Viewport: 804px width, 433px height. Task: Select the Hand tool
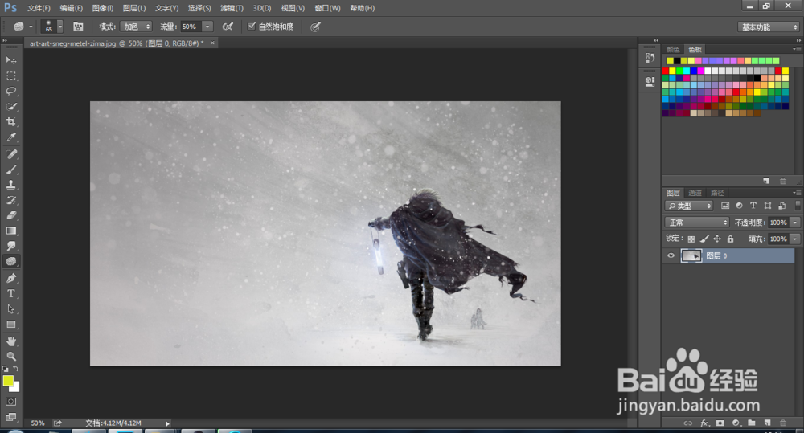coord(10,341)
